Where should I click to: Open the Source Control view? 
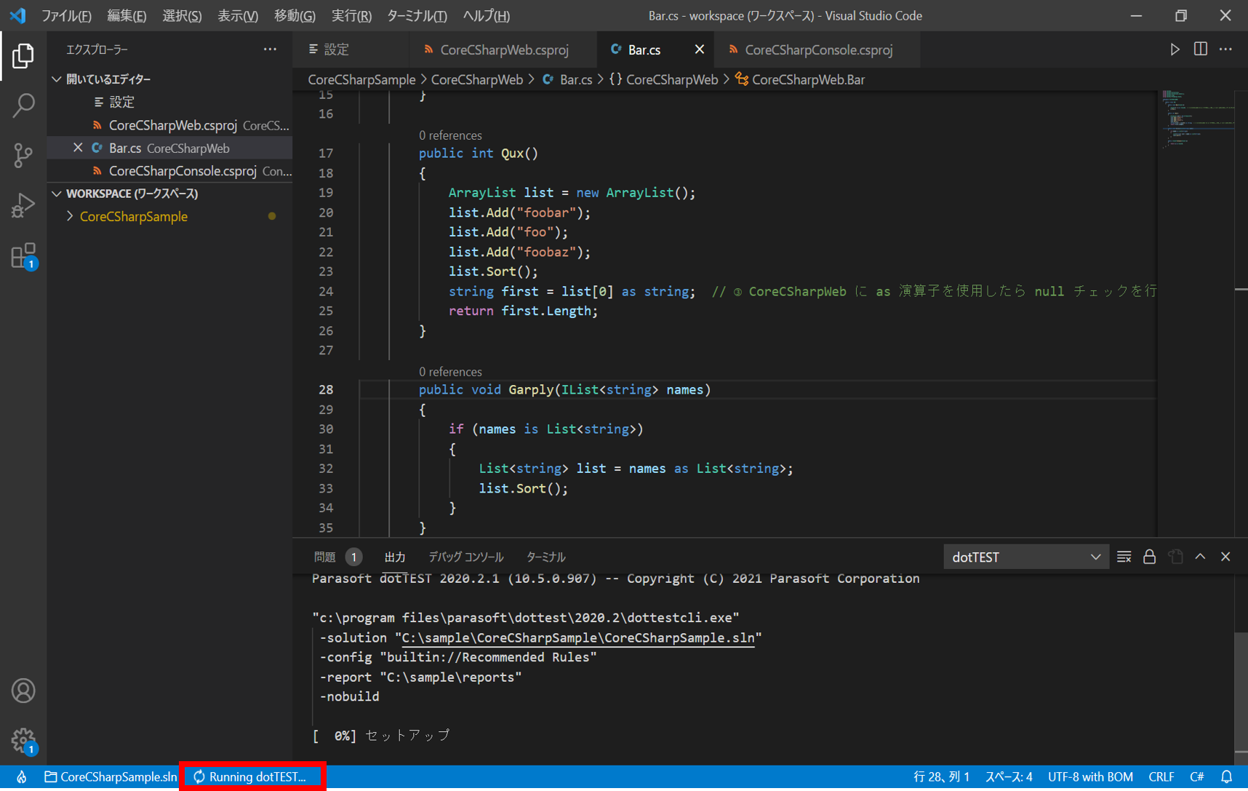23,155
